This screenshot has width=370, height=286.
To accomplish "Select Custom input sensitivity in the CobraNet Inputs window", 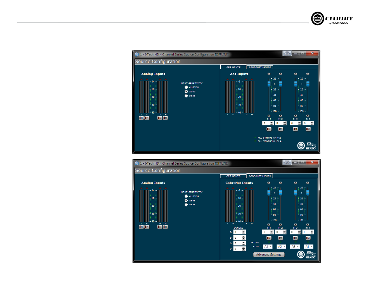I will [x=186, y=196].
